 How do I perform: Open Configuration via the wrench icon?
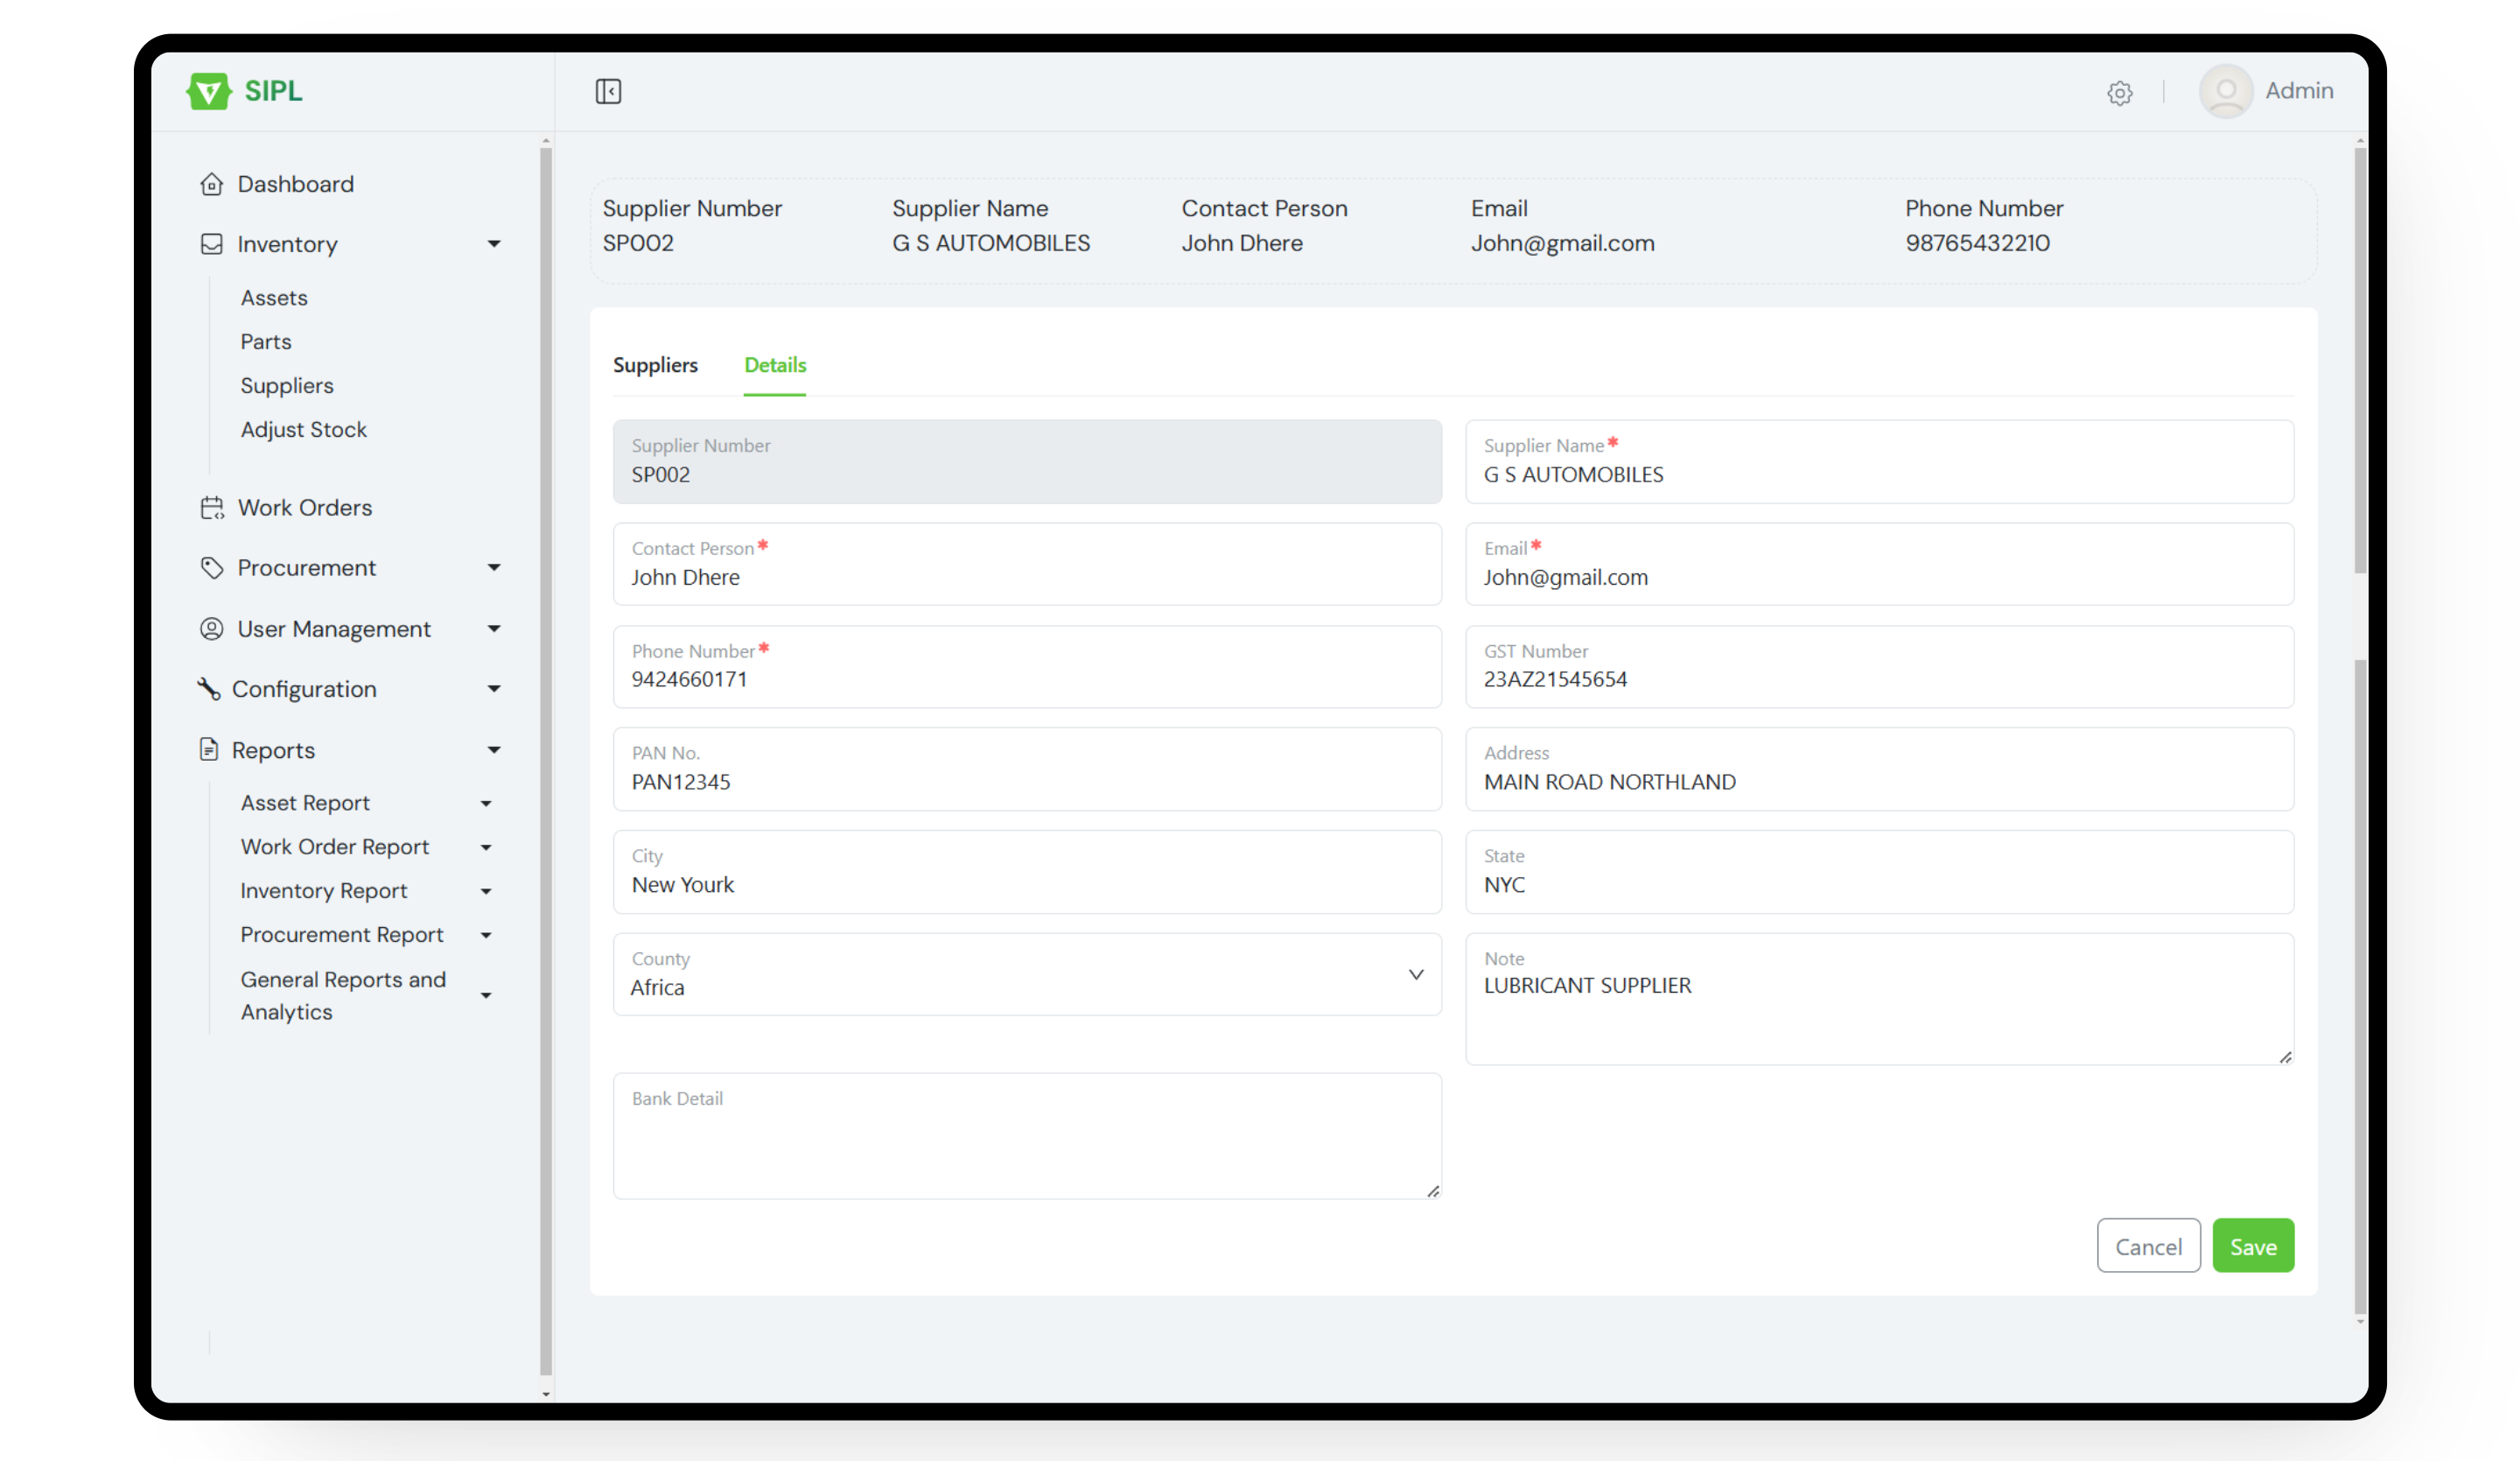coord(208,688)
